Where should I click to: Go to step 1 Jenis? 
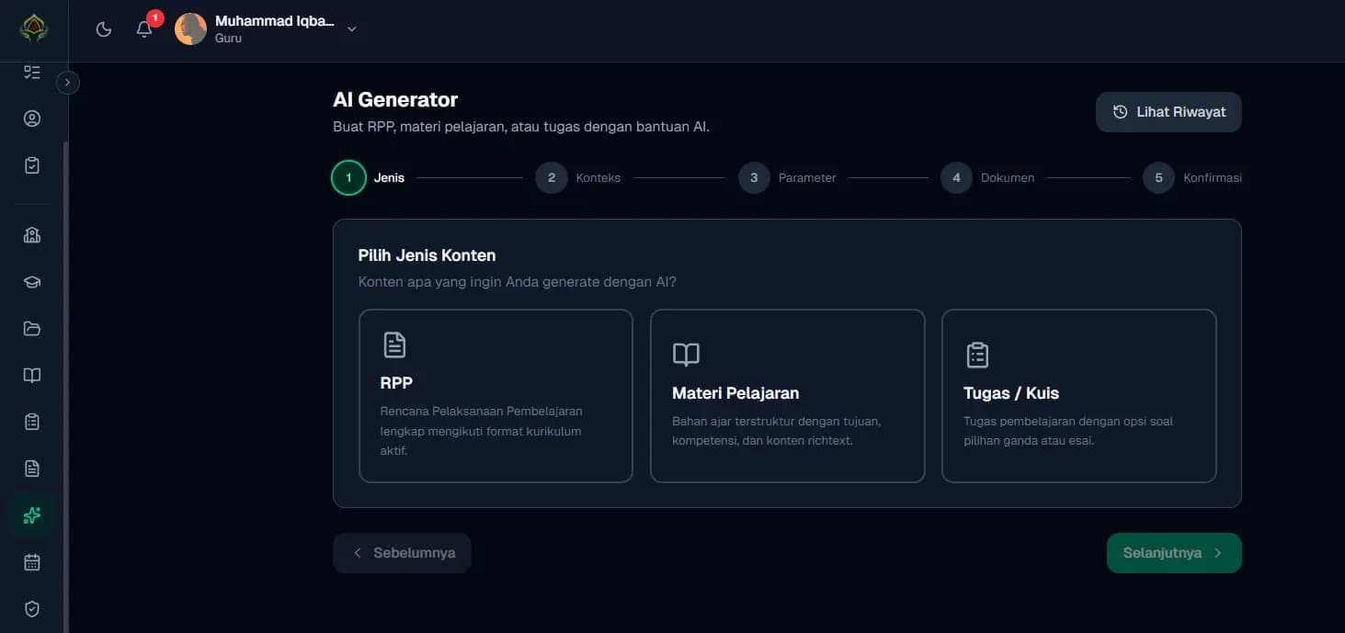click(x=368, y=178)
